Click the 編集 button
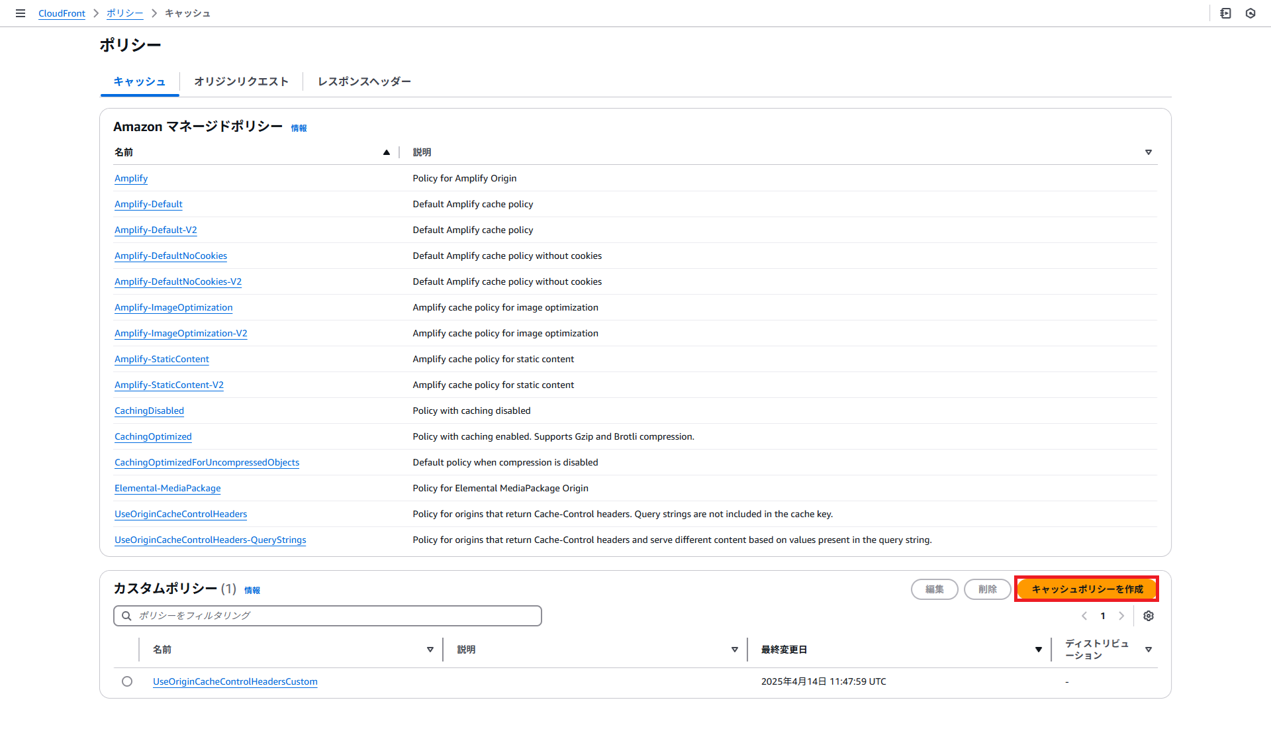The image size is (1271, 735). click(x=935, y=589)
